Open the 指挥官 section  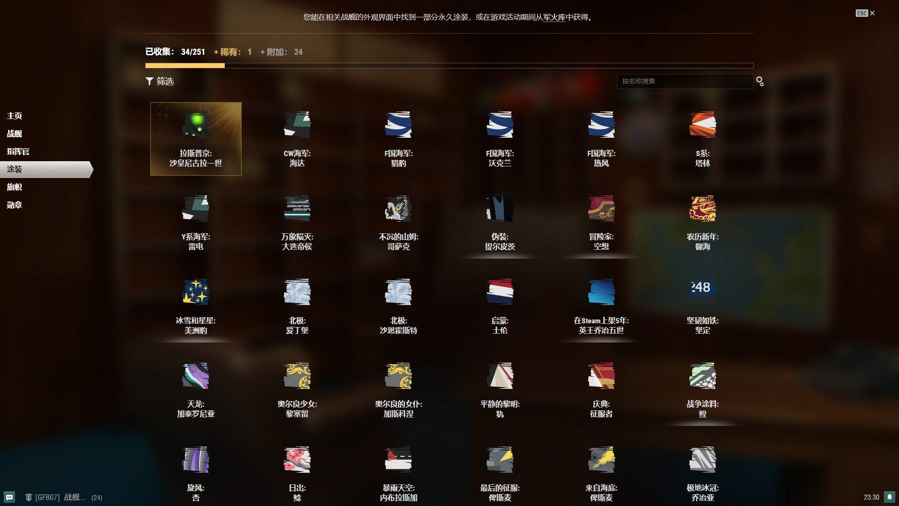[x=18, y=151]
